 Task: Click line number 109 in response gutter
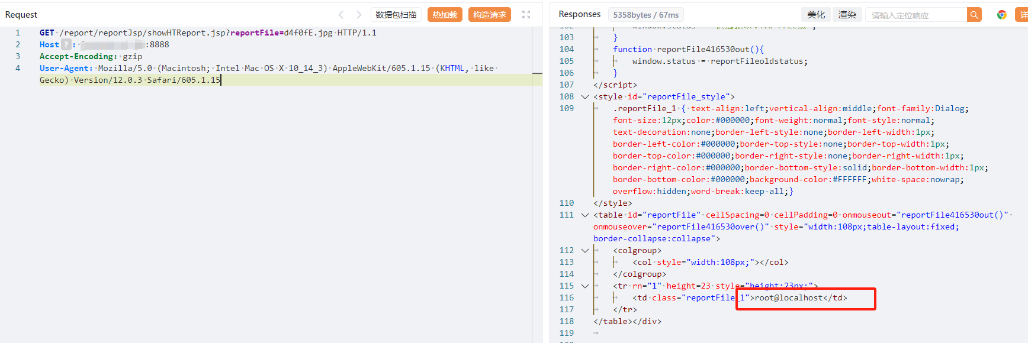click(567, 108)
